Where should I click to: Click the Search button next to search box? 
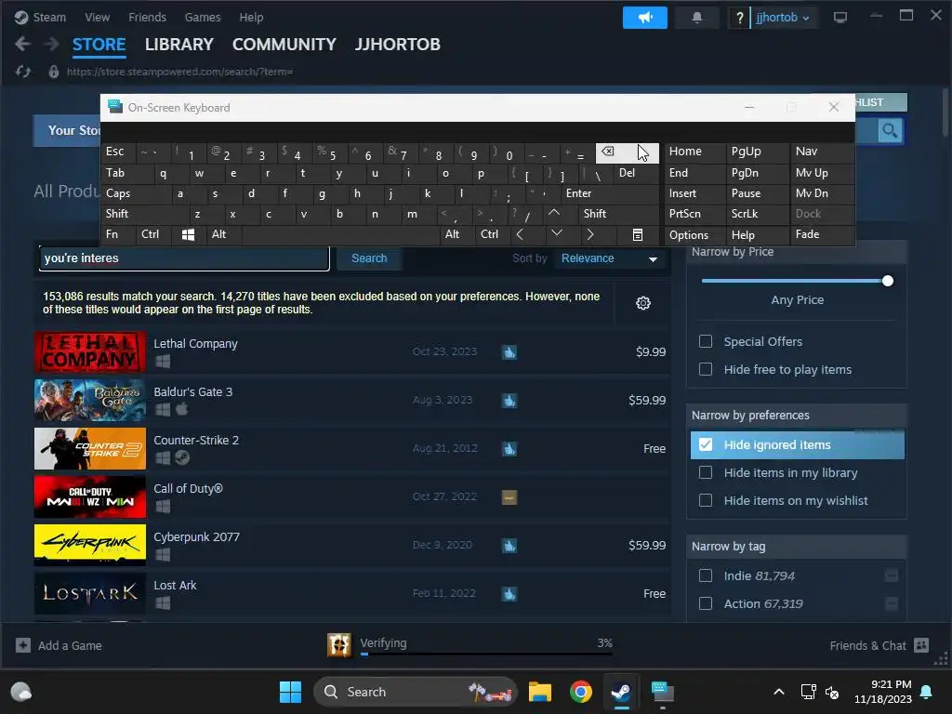(x=369, y=258)
